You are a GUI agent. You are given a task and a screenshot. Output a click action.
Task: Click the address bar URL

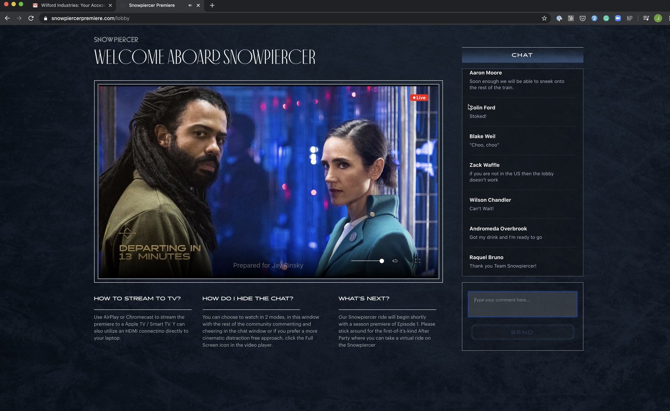point(91,18)
